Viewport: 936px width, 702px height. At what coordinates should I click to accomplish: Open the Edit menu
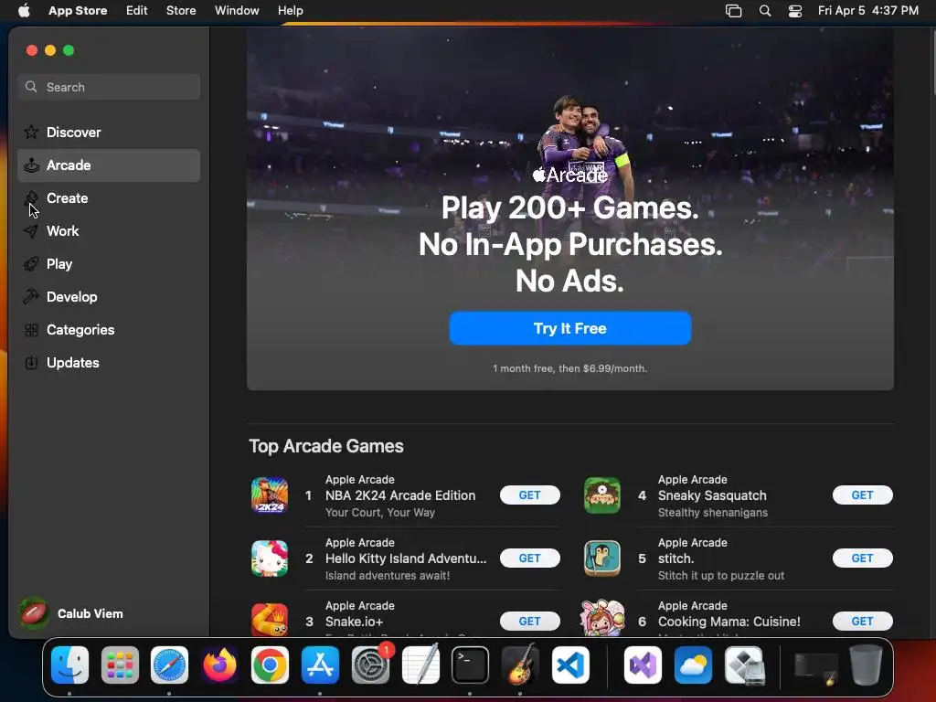click(137, 11)
